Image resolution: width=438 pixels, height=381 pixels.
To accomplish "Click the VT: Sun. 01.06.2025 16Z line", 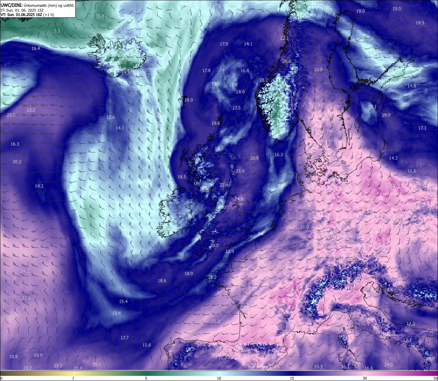I will point(27,15).
